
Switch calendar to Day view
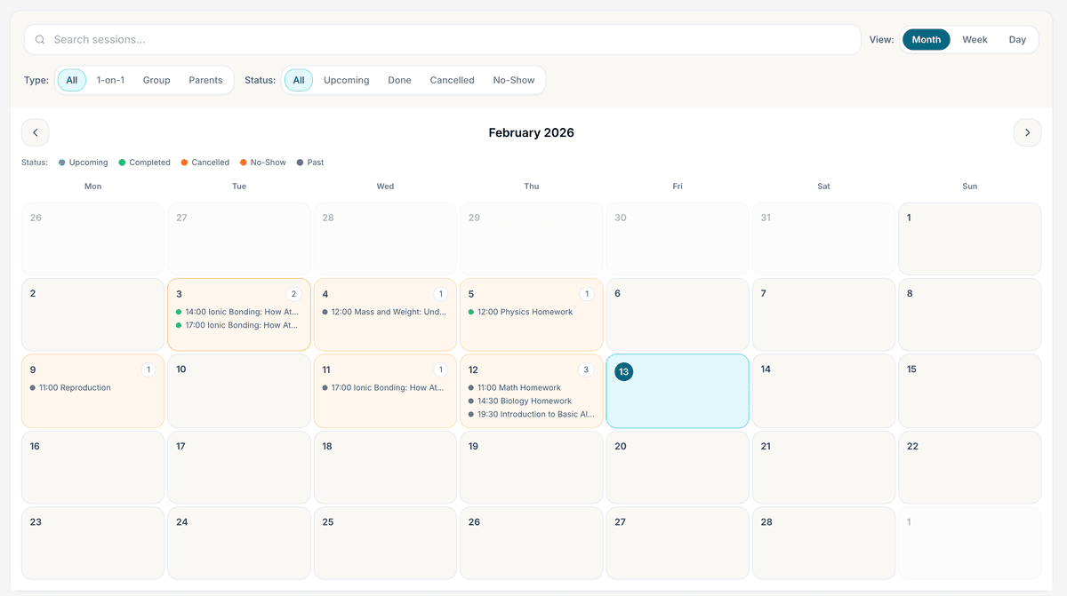click(x=1017, y=39)
